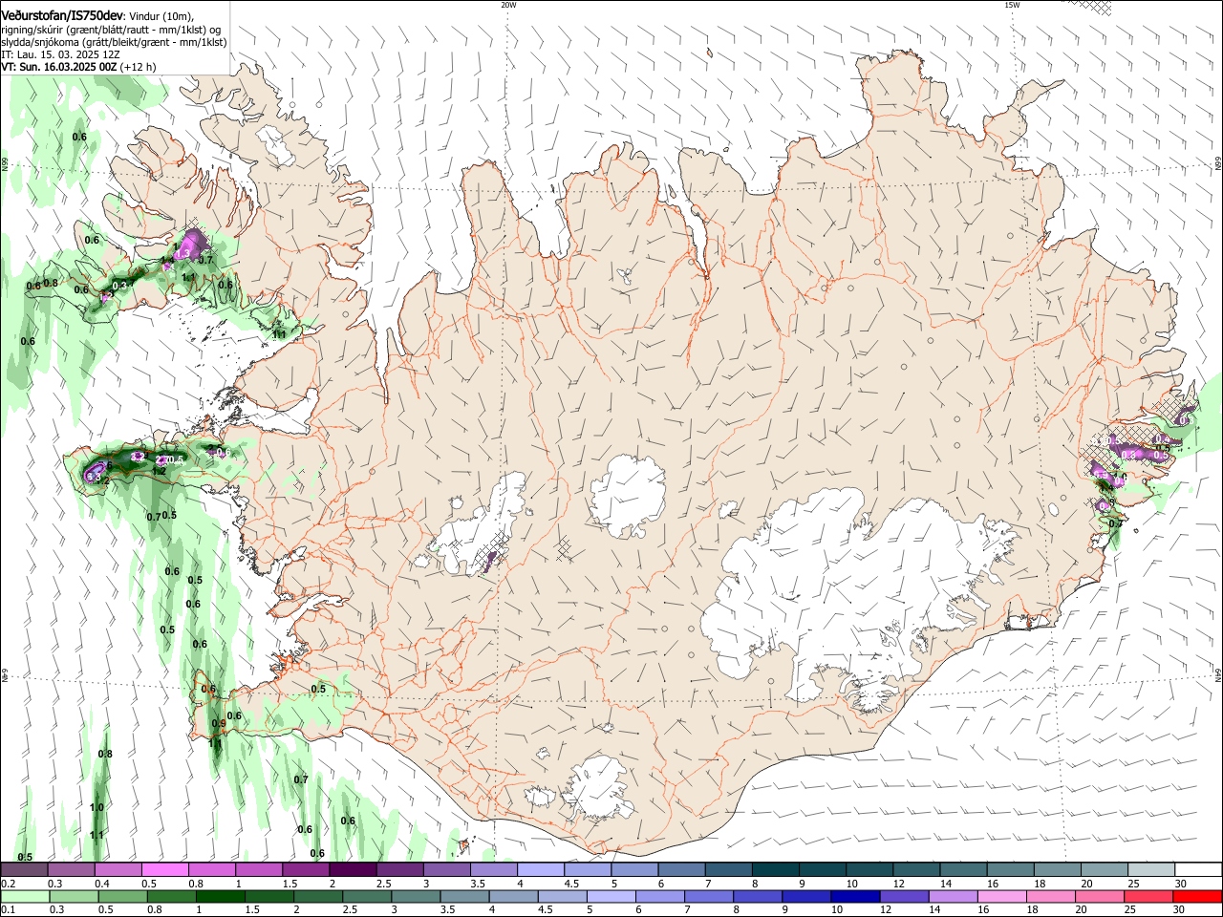Click the 'VT: Sun. 16.03.2025 00Z' text
This screenshot has width=1223, height=917.
click(x=59, y=67)
